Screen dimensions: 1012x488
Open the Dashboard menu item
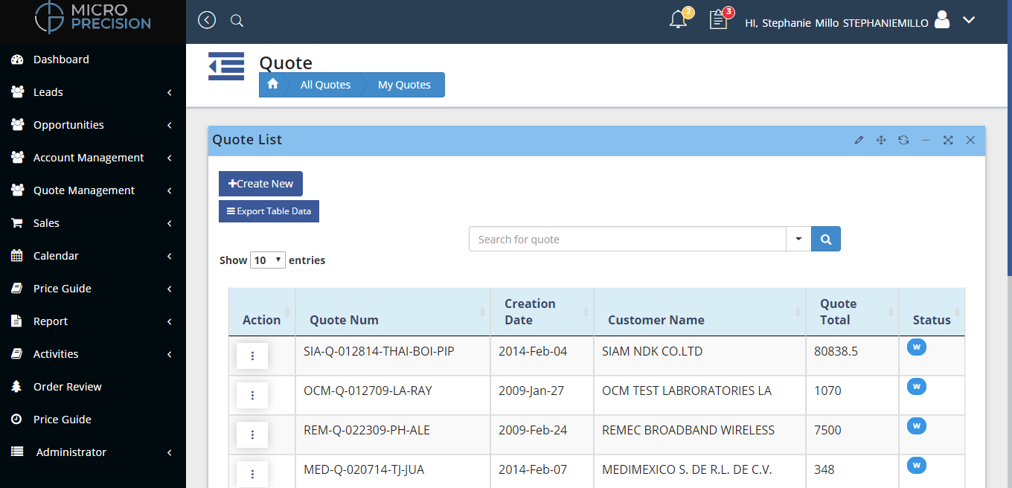(61, 59)
